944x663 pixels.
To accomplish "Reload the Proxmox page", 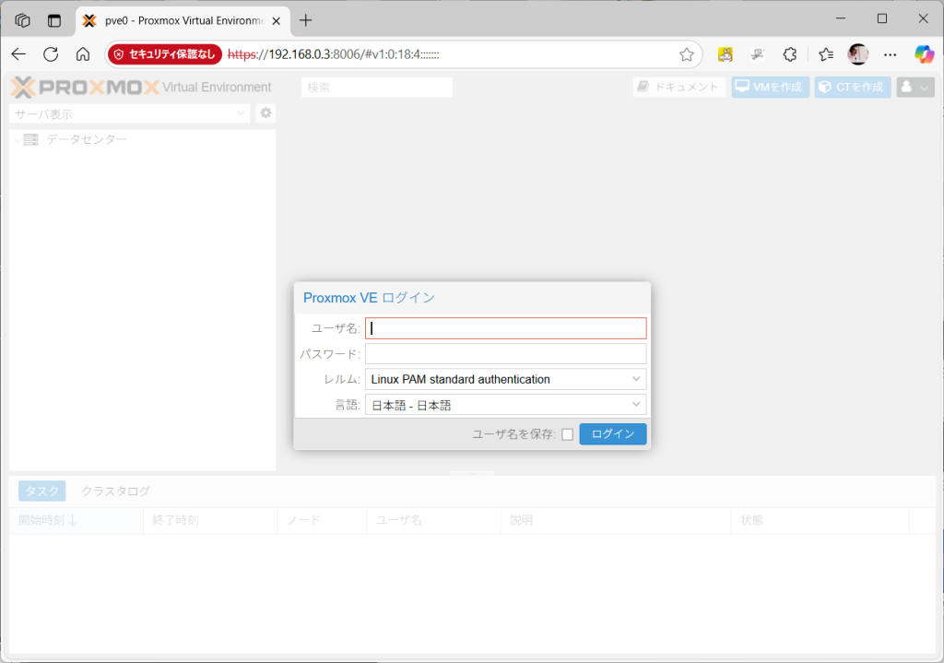I will [x=52, y=54].
